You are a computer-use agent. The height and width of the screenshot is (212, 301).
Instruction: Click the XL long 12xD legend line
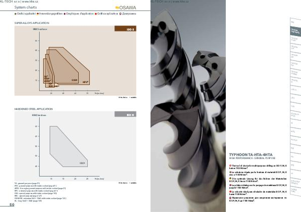coord(28,200)
